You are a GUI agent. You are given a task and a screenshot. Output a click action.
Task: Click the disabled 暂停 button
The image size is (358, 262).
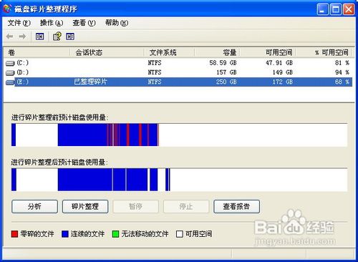pos(135,206)
